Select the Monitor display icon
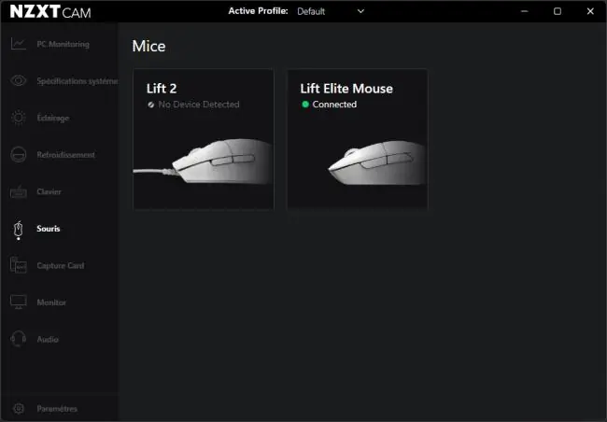This screenshot has width=607, height=422. (x=18, y=302)
